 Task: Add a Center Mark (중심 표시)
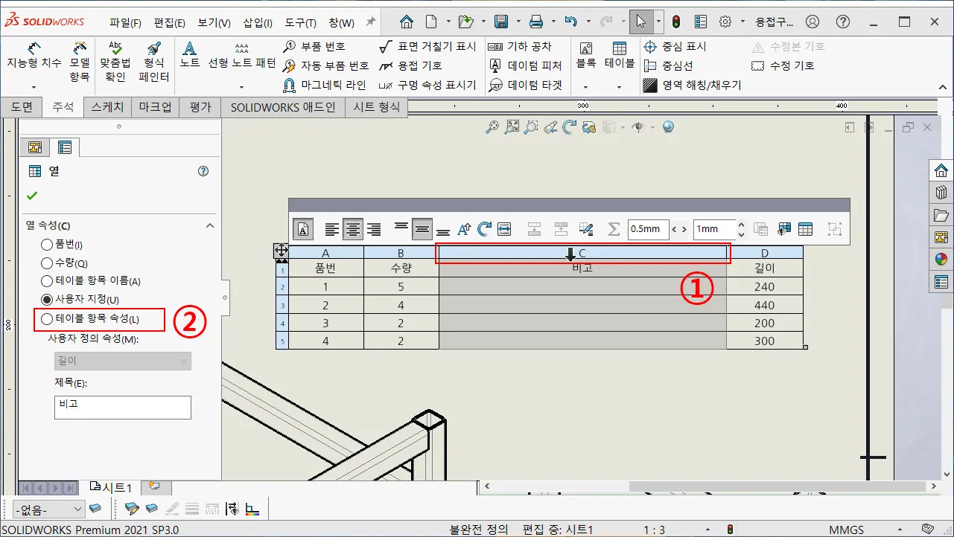(x=675, y=46)
